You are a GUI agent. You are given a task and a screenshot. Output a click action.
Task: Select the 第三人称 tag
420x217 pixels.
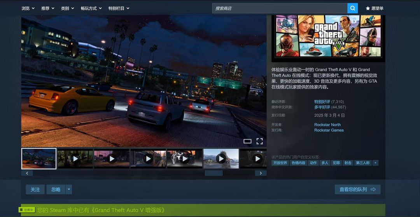coord(363,163)
